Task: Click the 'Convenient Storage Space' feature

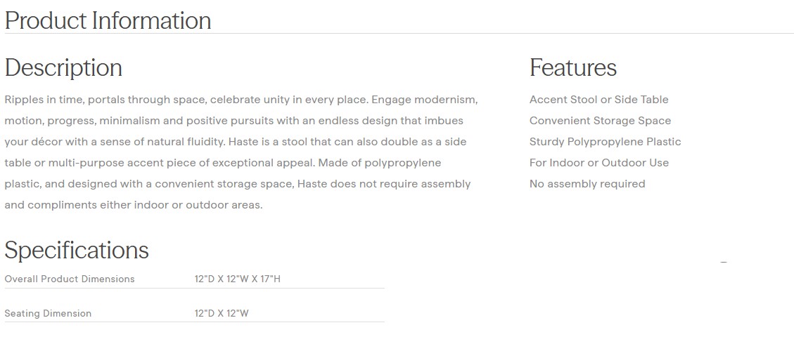Action: click(x=600, y=121)
